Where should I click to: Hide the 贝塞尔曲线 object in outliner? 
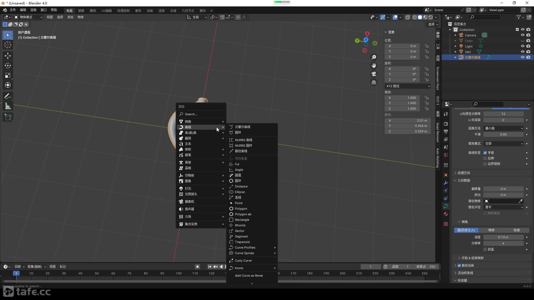523,57
